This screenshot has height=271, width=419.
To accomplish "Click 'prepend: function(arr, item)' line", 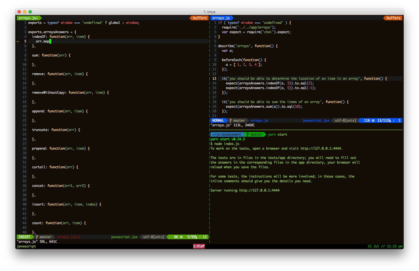I will [x=61, y=149].
